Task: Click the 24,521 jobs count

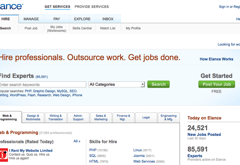Action: [198, 128]
